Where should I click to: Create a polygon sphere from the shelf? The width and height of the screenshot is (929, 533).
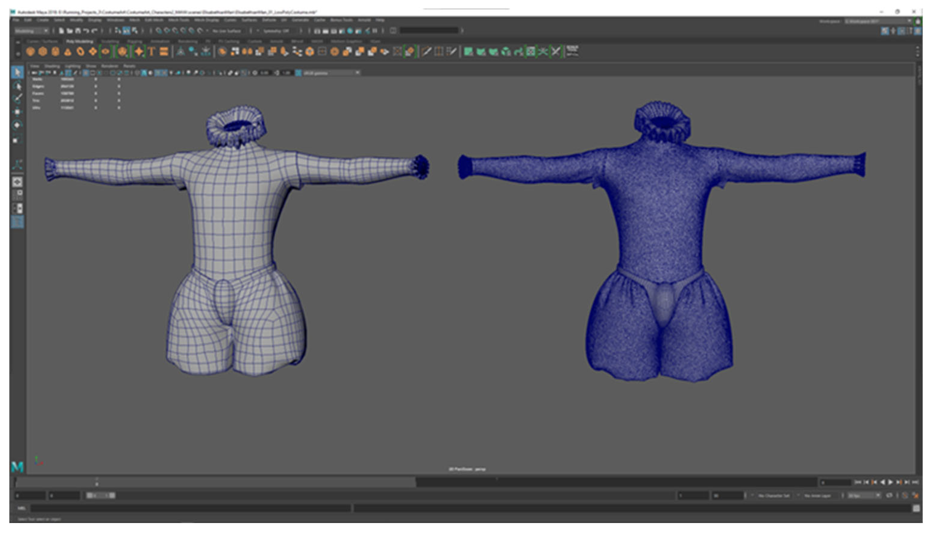(30, 52)
